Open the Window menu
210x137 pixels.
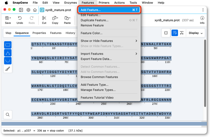click(147, 3)
